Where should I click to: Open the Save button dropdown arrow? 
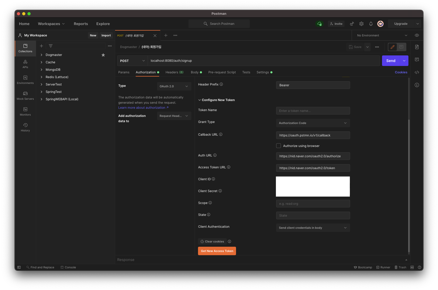(367, 47)
